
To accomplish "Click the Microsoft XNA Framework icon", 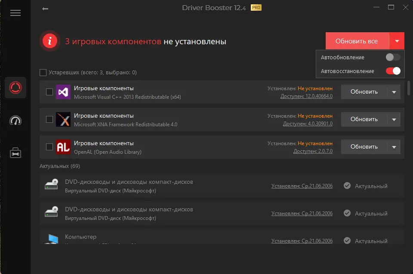I will point(63,119).
